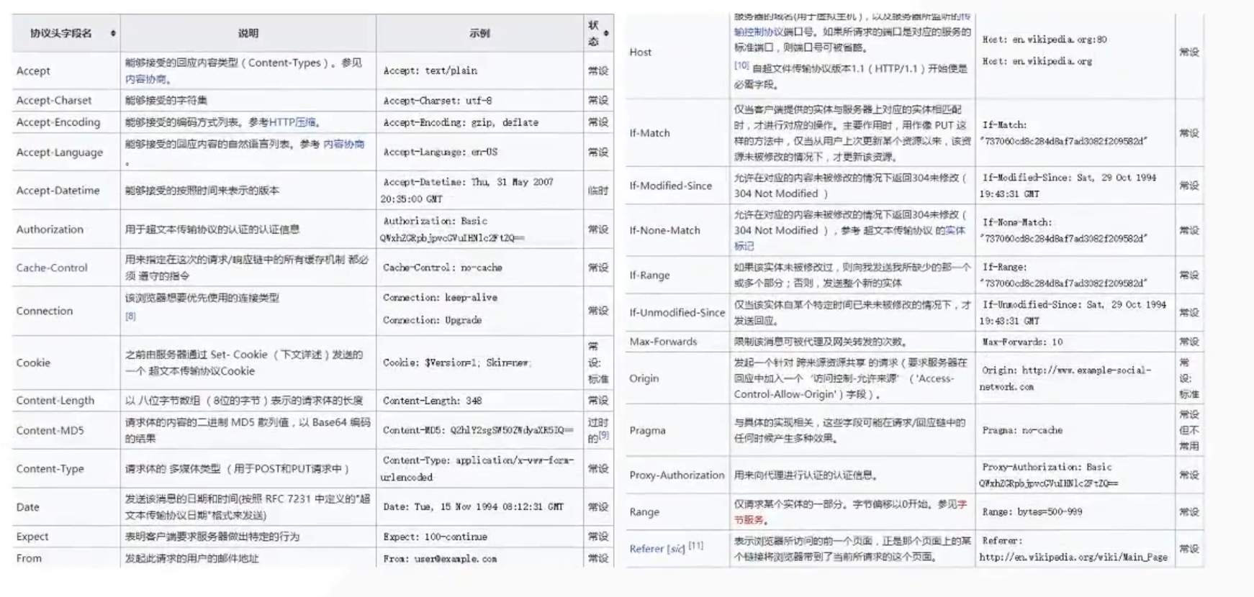Jump to footnote [10] in the Host row
Screen dimensions: 1254x597
[741, 65]
